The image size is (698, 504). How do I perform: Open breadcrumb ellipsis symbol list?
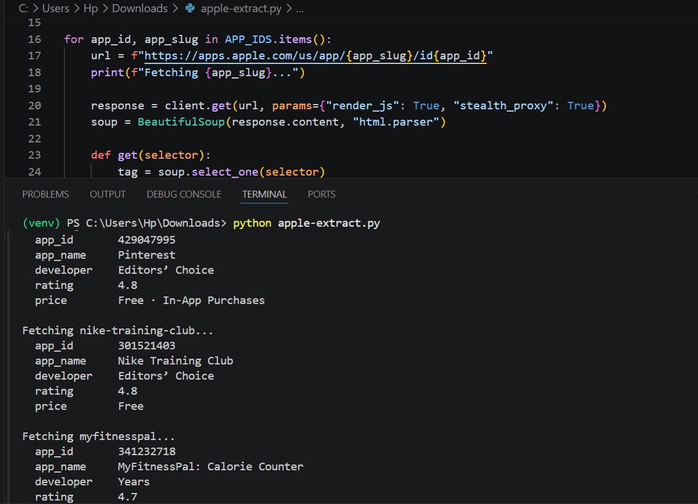[x=300, y=9]
